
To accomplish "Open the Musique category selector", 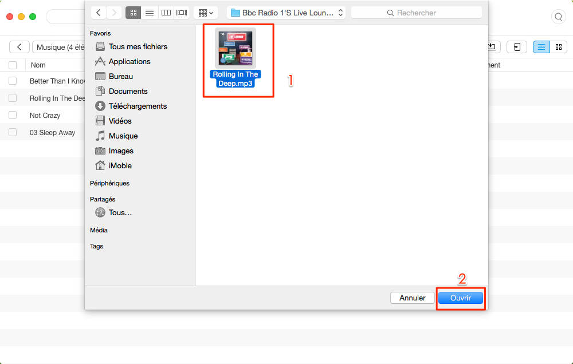I will coord(59,47).
